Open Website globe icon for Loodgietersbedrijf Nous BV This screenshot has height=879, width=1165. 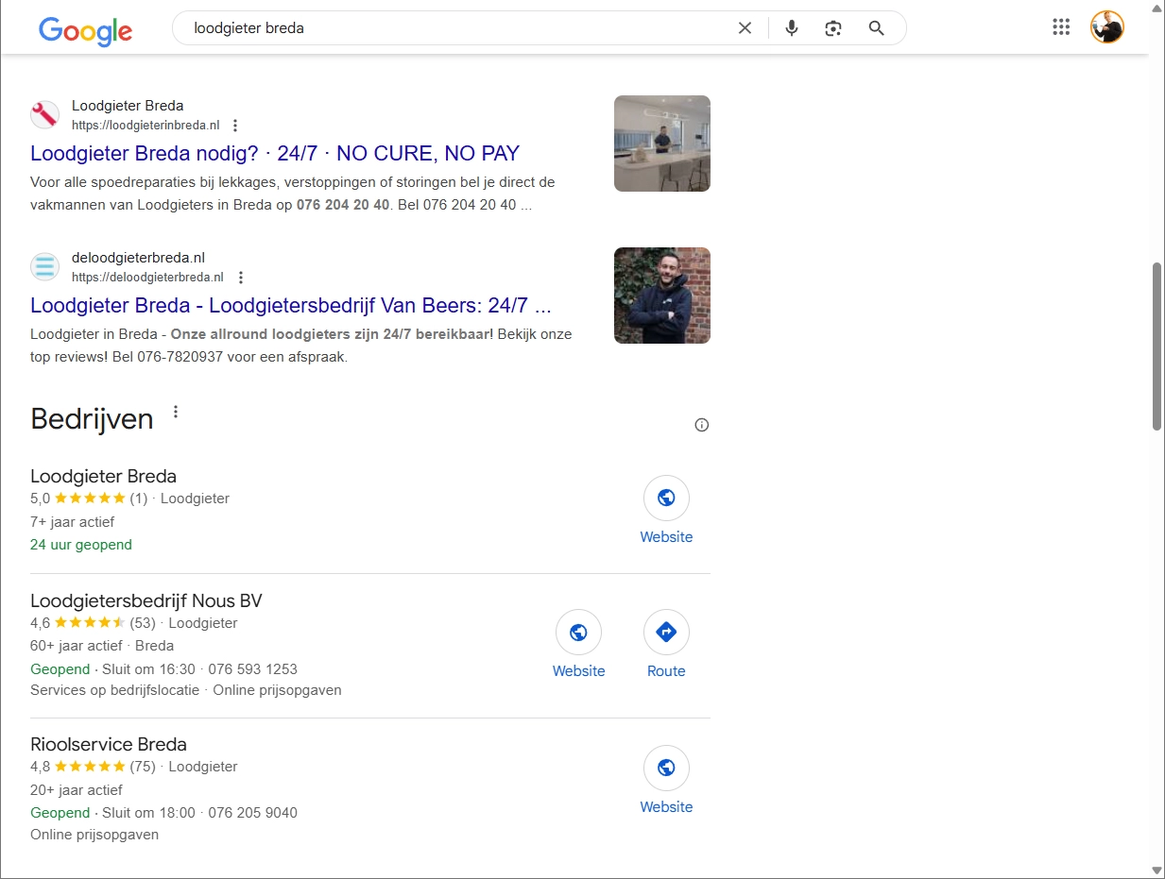pyautogui.click(x=578, y=633)
